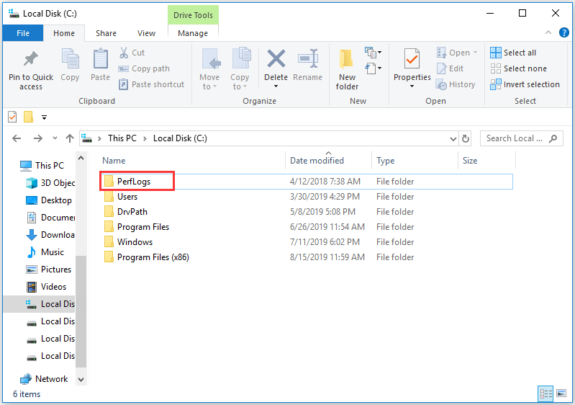Expand the Delete dropdown arrow
Screen dimensions: 575x405
coord(276,86)
